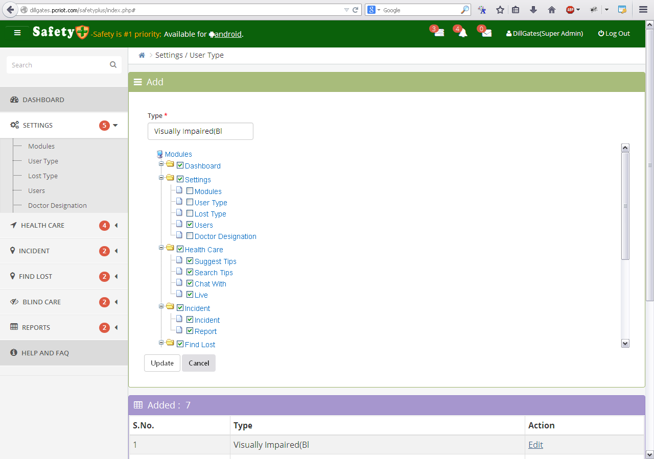Viewport: 654px width, 459px height.
Task: Open the envelope messages icon
Action: click(487, 33)
